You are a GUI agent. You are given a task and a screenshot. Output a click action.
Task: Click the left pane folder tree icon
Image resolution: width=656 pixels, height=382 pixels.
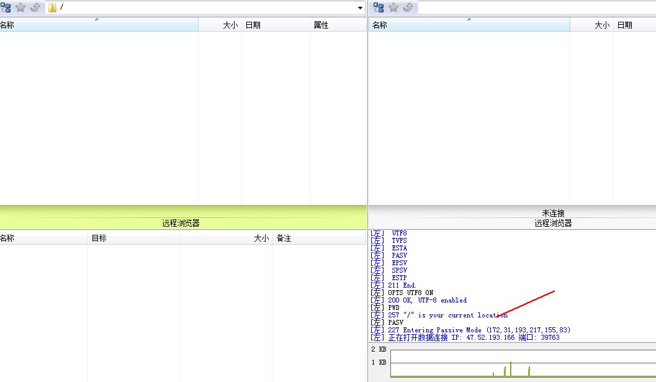click(6, 7)
